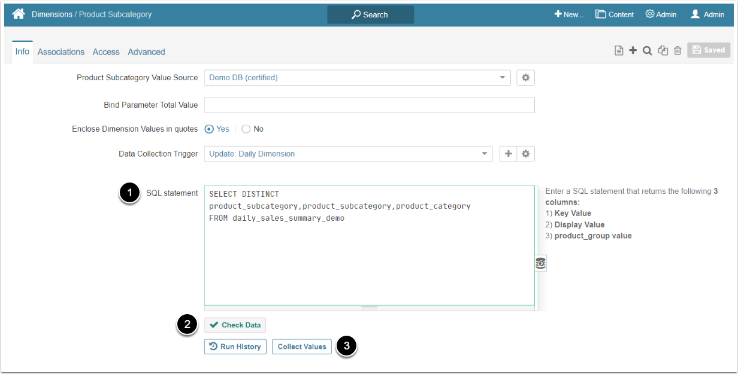Click the Check Data button
Viewport: 738px width, 374px height.
click(235, 325)
